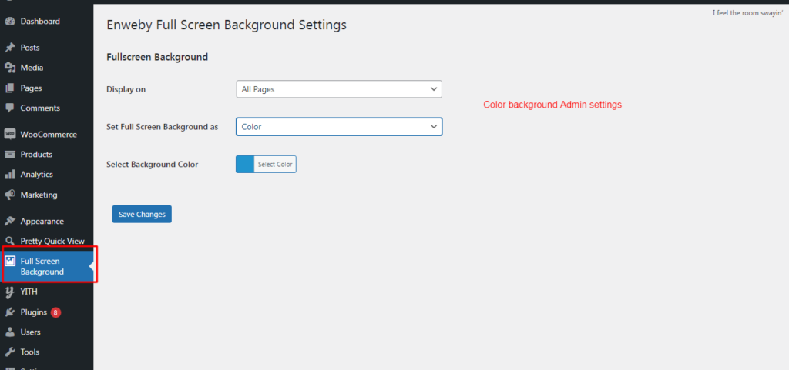Viewport: 789px width, 370px height.
Task: Open the WooCommerce menu item
Action: tap(47, 135)
